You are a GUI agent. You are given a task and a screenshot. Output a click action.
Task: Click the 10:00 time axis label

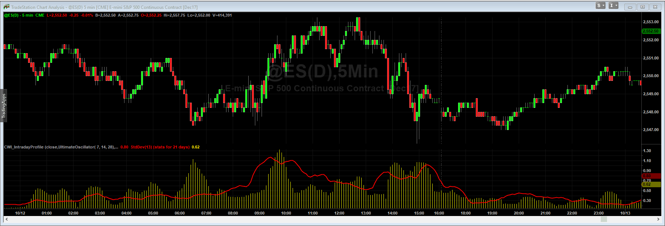pos(286,213)
